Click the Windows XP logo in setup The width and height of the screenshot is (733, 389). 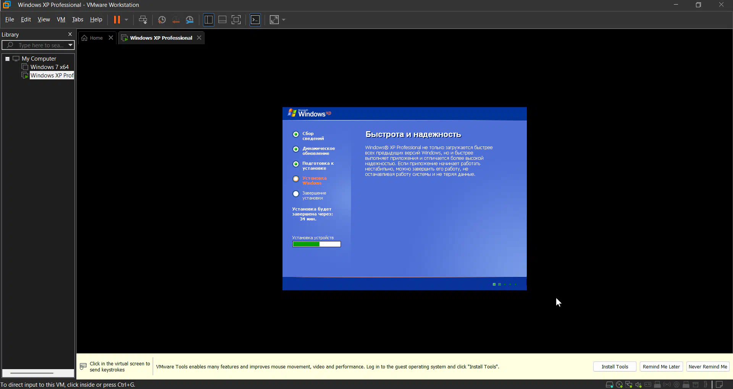pos(309,113)
